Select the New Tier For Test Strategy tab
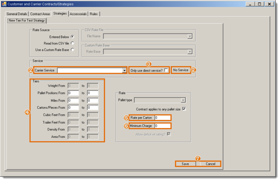This screenshot has height=181, width=280. 26,20
